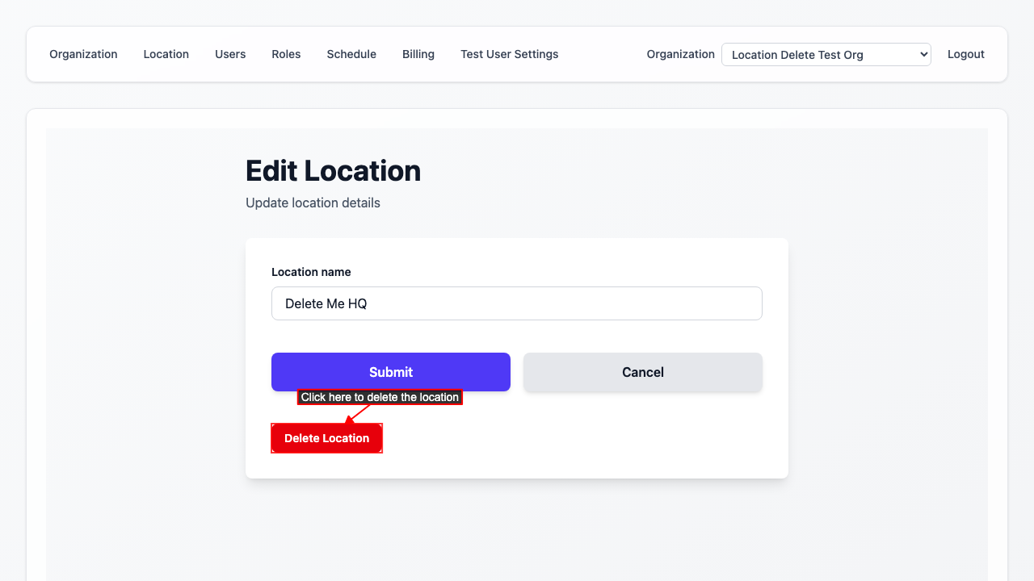Select the 'Location Delete Test Org' combo box
Image resolution: width=1034 pixels, height=581 pixels.
point(826,54)
